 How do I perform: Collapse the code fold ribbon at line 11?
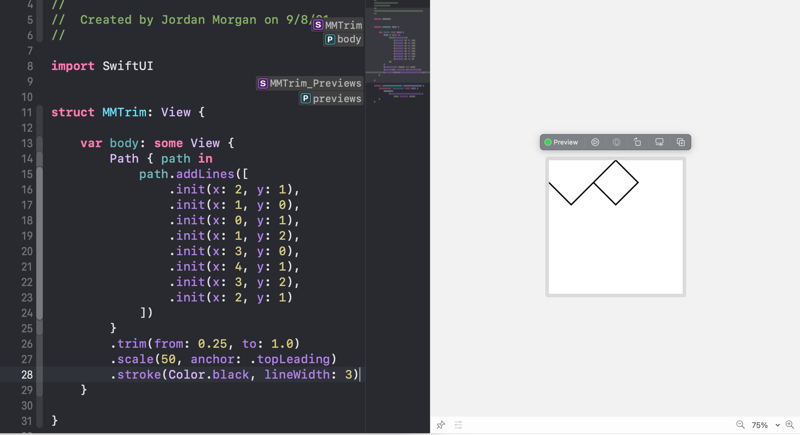40,112
